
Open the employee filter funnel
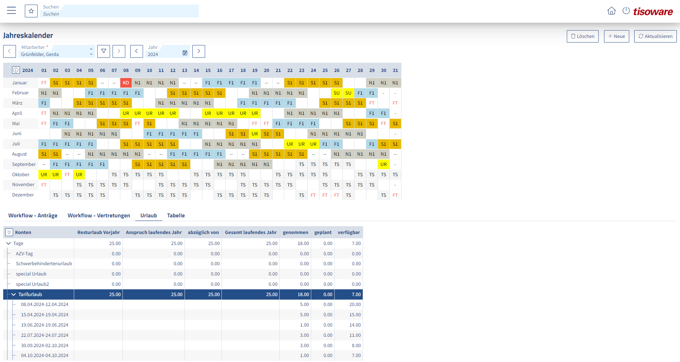[104, 51]
